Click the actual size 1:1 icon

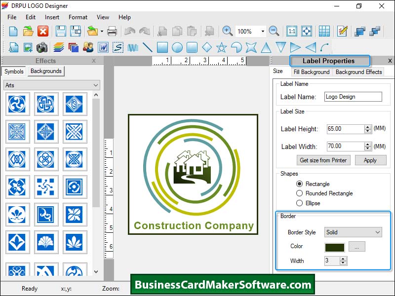click(x=292, y=31)
